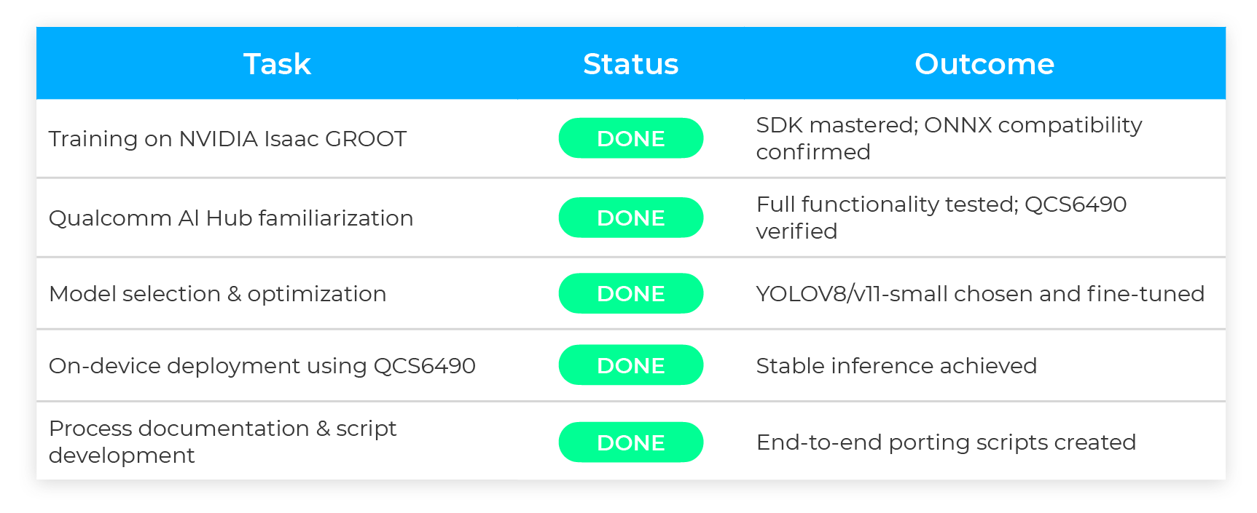This screenshot has width=1257, height=513.
Task: Click 'Training on NVIDIA Isaac GROOT' task
Action: pos(227,139)
